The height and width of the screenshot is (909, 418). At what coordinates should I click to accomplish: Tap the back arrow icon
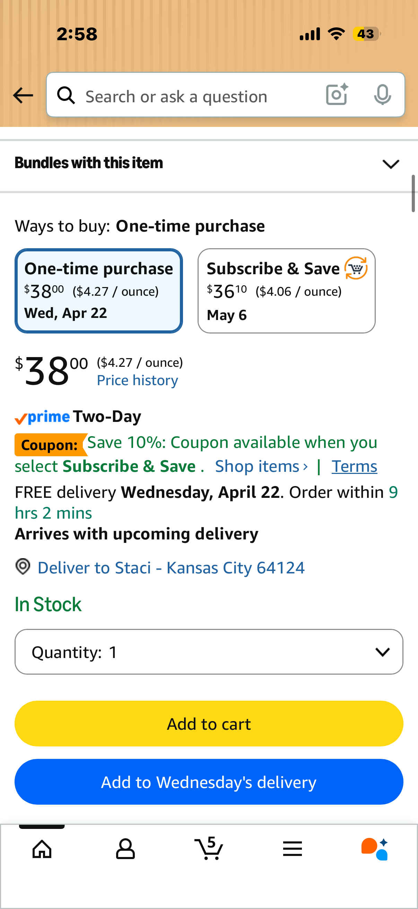pos(23,95)
